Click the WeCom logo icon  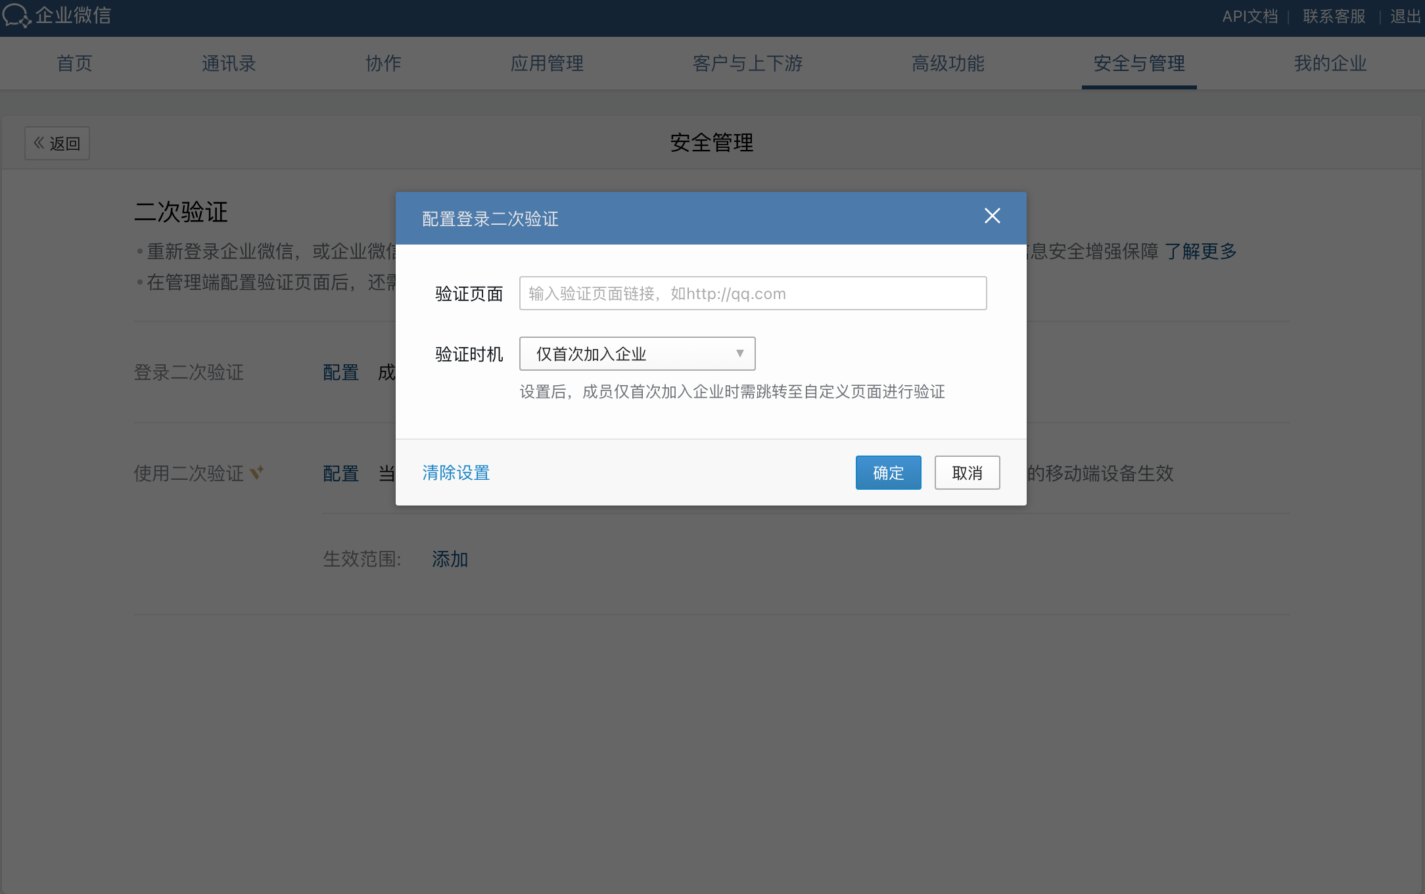coord(16,15)
